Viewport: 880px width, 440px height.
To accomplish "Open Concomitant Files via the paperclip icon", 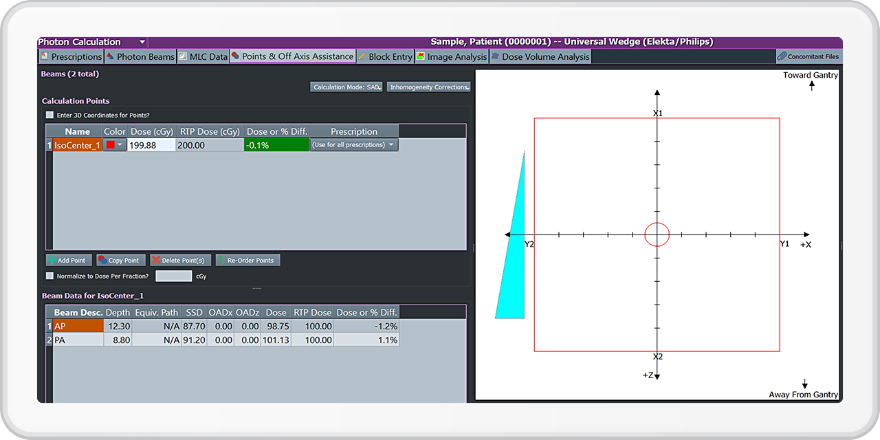I will [x=782, y=56].
